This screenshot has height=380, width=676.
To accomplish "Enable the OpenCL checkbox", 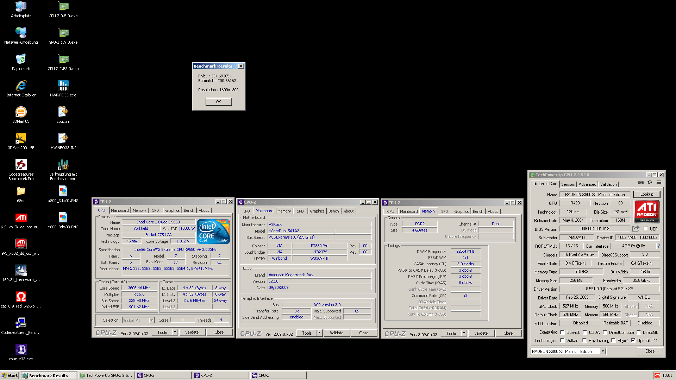I will click(562, 332).
